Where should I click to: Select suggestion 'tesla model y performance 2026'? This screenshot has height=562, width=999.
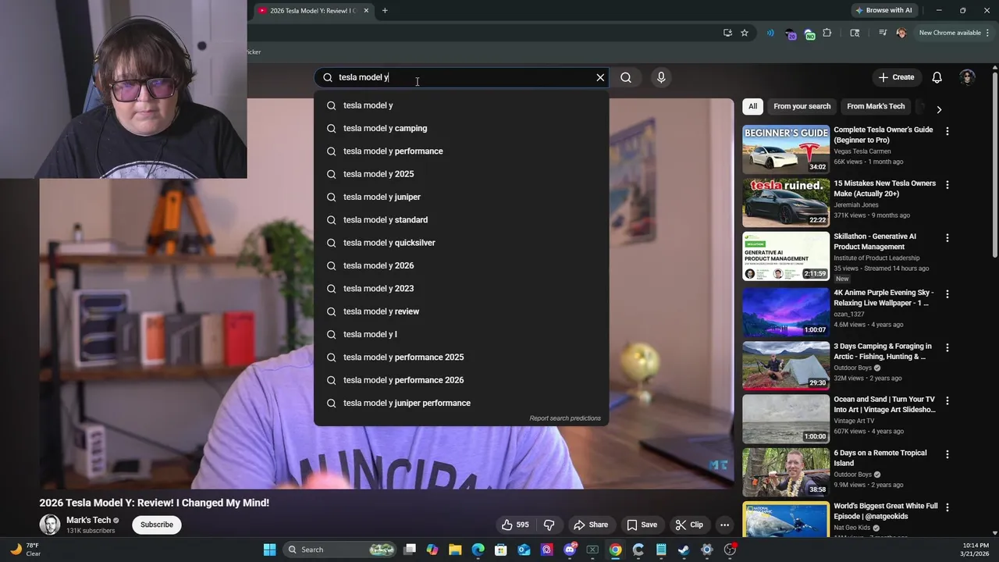pos(461,380)
